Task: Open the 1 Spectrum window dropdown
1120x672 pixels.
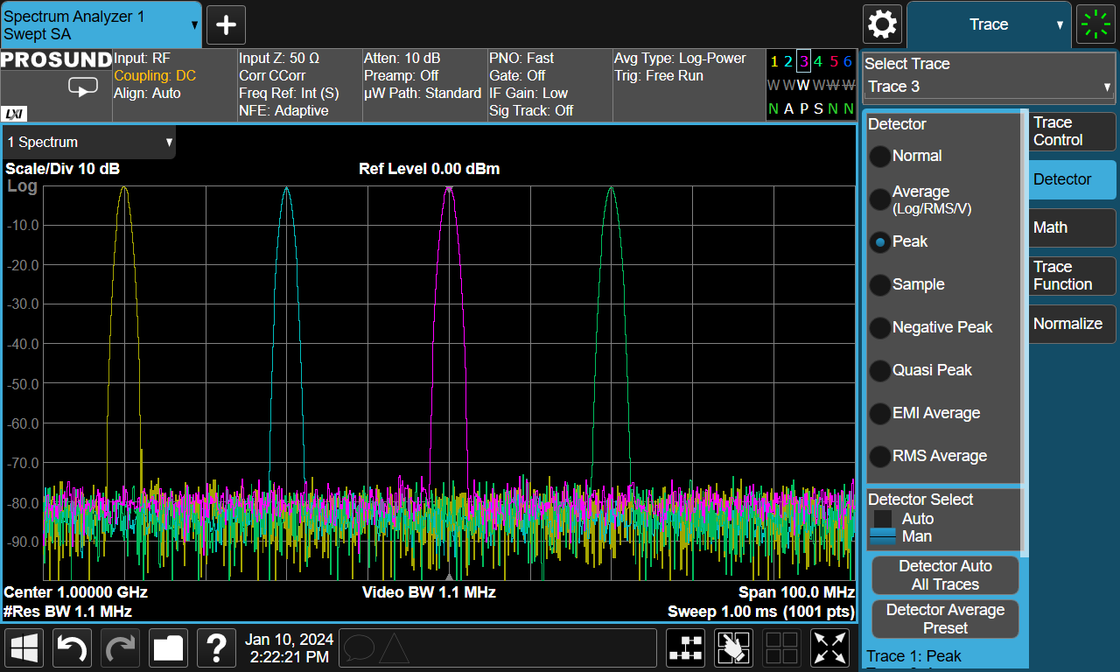Action: [x=88, y=142]
